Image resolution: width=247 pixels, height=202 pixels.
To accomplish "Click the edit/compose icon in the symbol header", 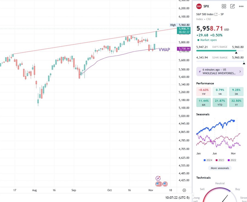I will (x=232, y=6).
